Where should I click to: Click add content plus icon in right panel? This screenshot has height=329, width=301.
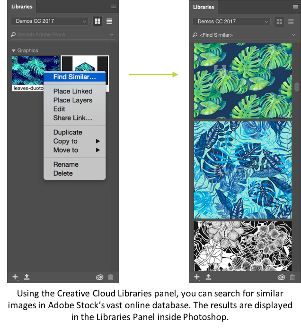point(197,277)
